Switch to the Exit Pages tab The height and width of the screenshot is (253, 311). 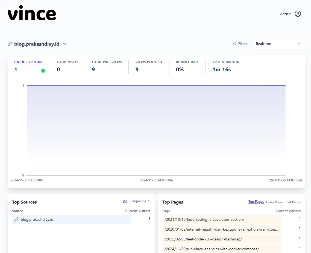[293, 202]
